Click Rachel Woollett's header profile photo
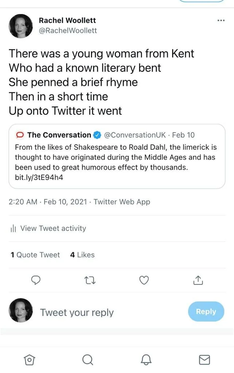Screen dimensions: 234x373 point(21,26)
